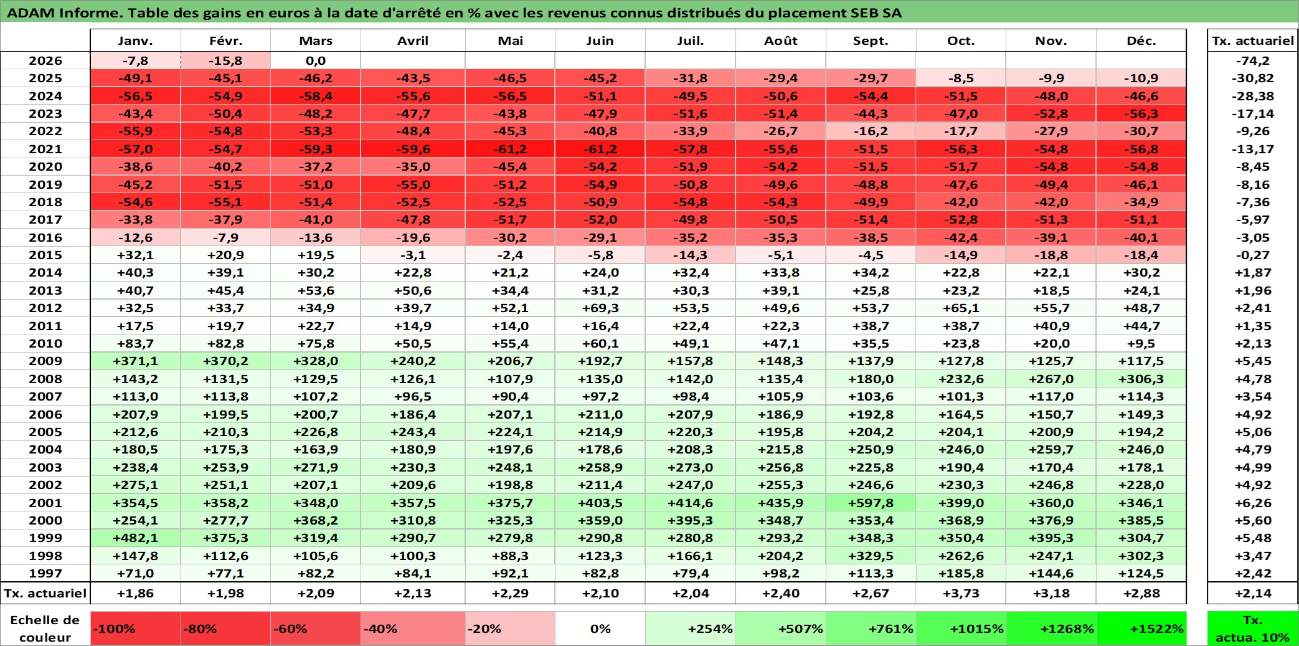1299x646 pixels.
Task: Select the +3,73 cell in bottom row
Action: coord(961,593)
